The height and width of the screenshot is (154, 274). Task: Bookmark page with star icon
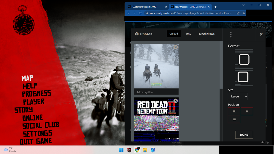244,13
